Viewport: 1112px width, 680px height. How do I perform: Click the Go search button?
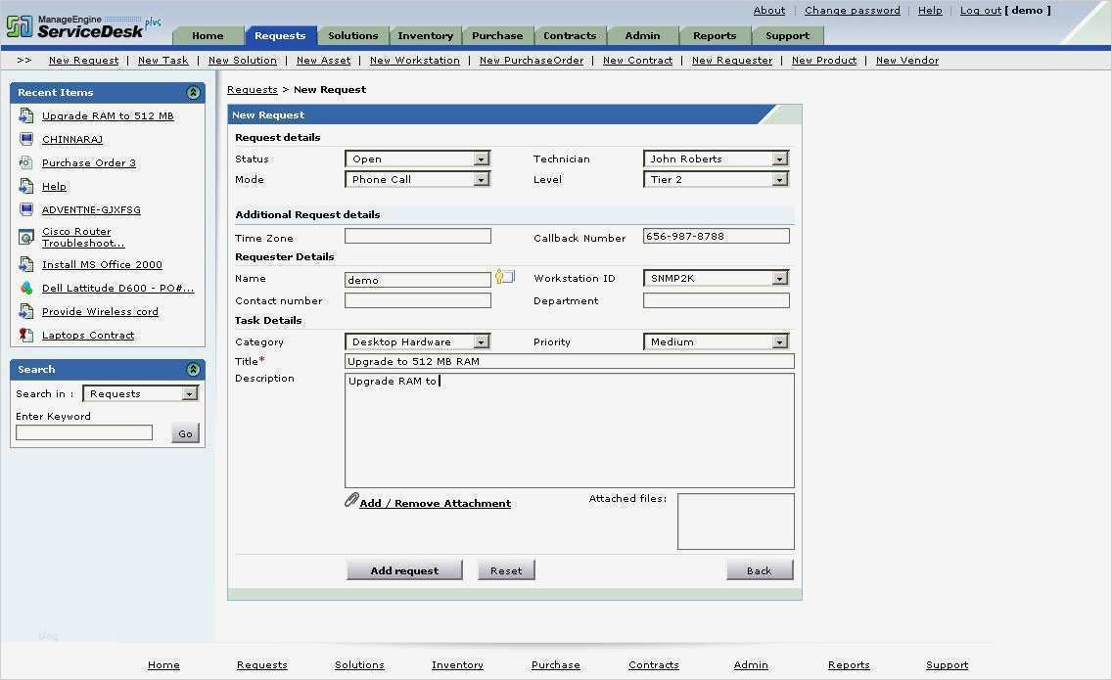185,433
